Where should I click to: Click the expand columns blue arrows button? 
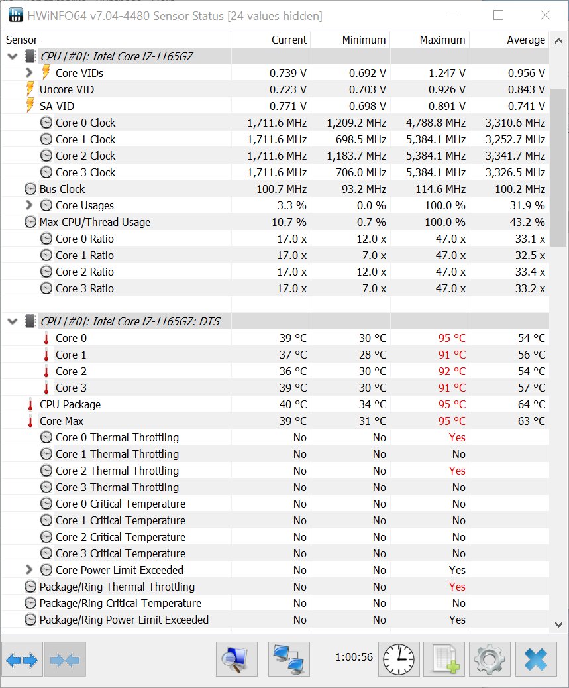pos(22,659)
